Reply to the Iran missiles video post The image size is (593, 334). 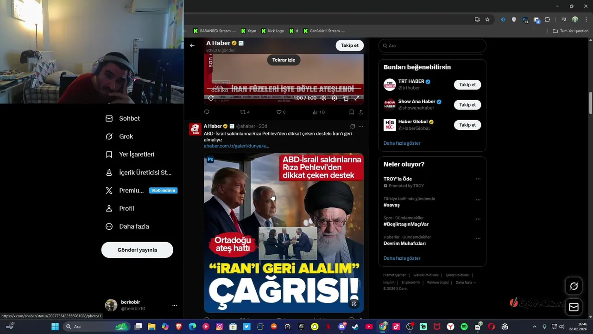tap(207, 112)
